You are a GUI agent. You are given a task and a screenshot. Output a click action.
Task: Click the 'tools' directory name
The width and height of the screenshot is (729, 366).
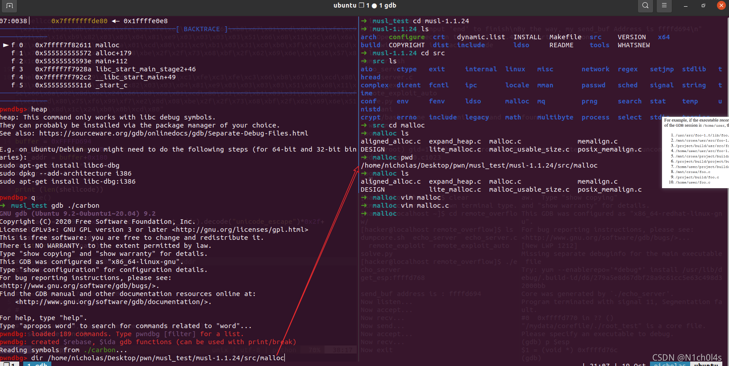click(599, 45)
